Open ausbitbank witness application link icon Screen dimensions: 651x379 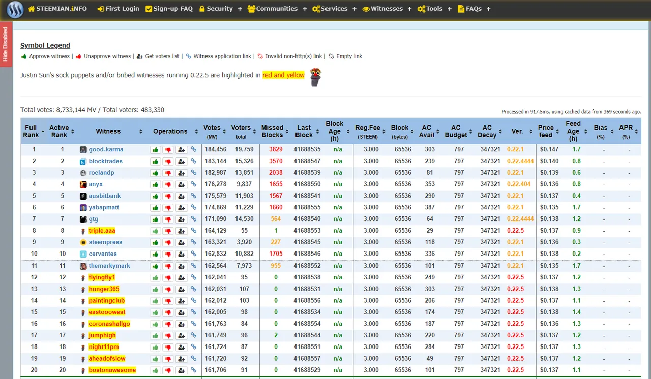[x=193, y=196]
